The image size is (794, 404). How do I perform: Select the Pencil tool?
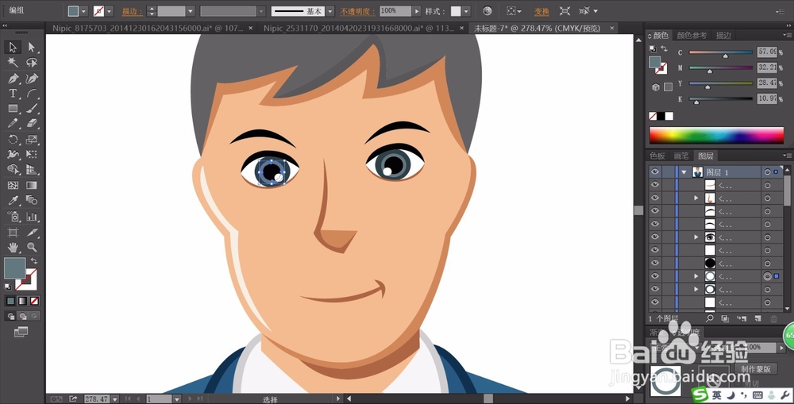click(x=13, y=123)
